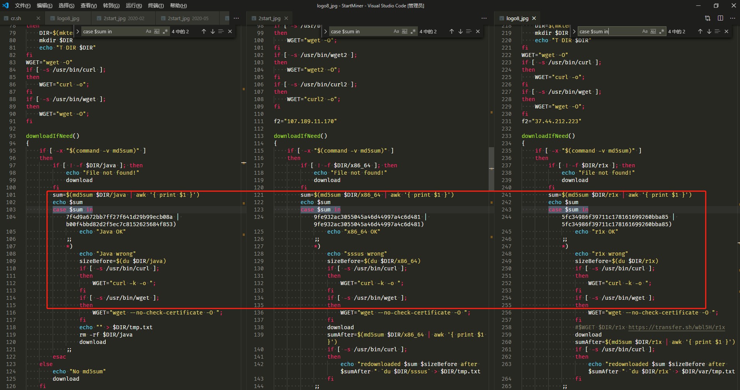Open more actions for the middle editor group

click(x=484, y=18)
